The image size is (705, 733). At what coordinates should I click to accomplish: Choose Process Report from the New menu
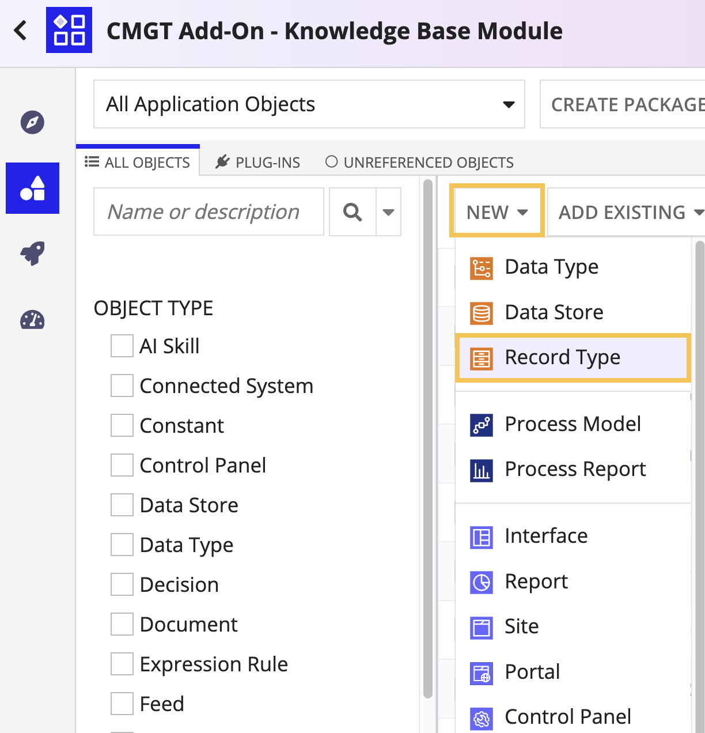tap(573, 470)
